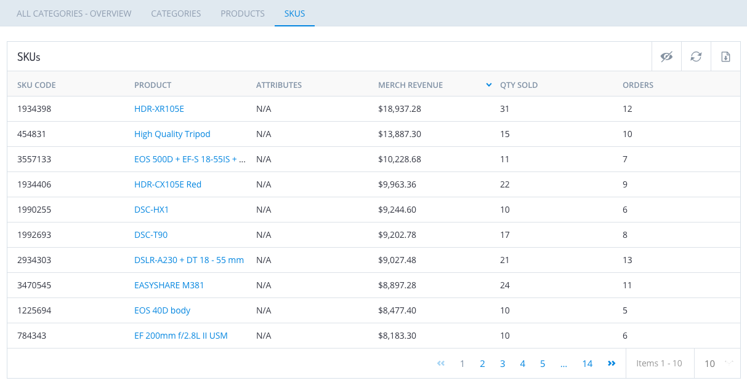Select SKU code 1992693
The height and width of the screenshot is (386, 747).
[34, 235]
